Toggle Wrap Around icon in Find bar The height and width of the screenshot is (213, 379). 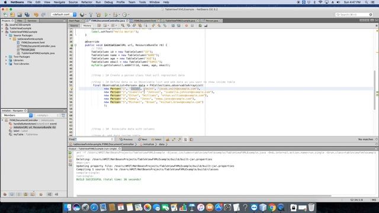tap(191, 140)
